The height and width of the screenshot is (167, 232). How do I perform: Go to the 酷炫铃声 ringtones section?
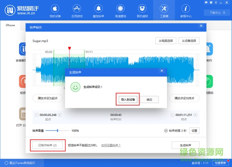coord(99,11)
